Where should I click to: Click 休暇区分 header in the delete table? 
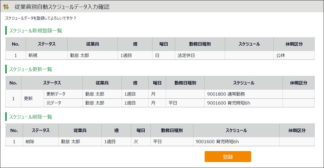point(297,130)
